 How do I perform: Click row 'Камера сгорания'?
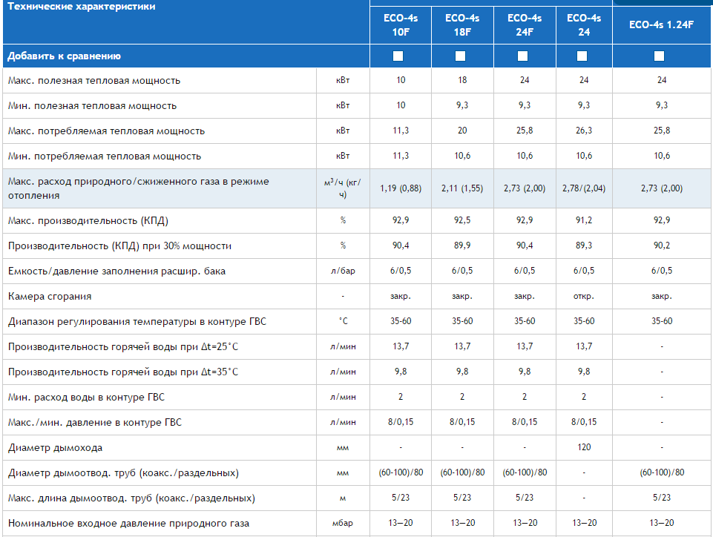[356, 297]
